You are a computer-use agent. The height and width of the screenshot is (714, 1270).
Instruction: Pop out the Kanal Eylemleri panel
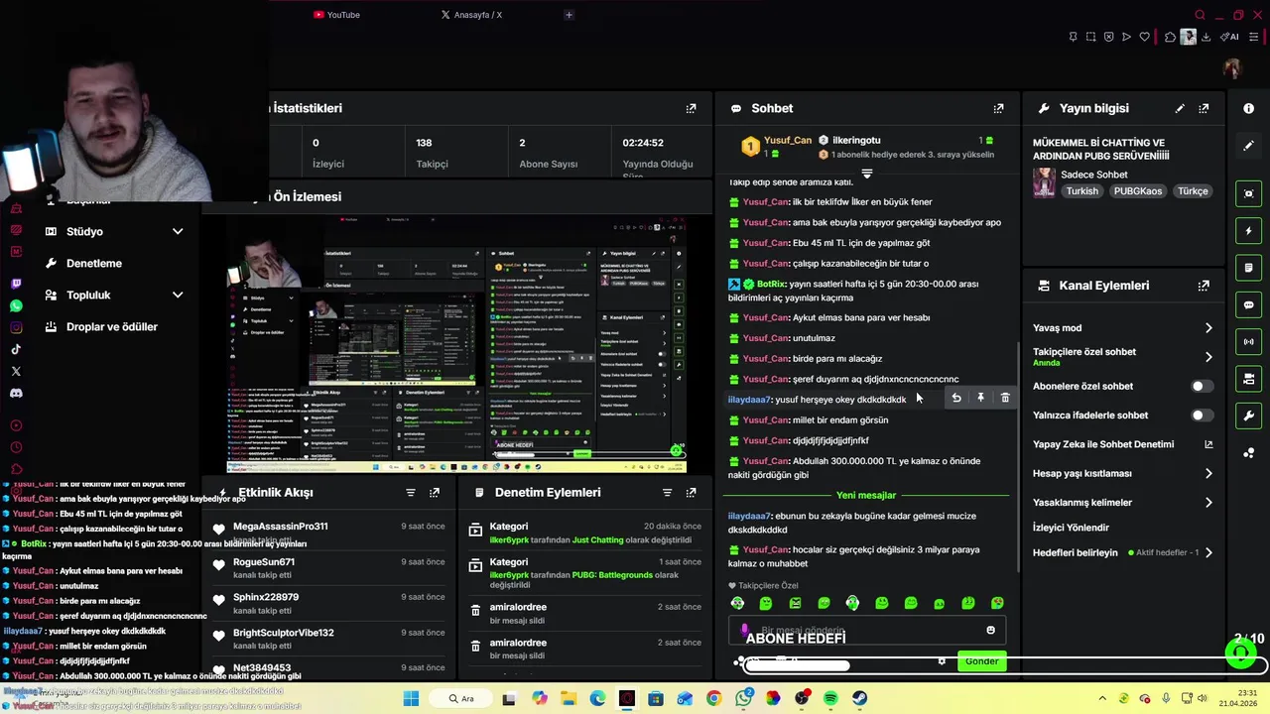coord(1204,286)
